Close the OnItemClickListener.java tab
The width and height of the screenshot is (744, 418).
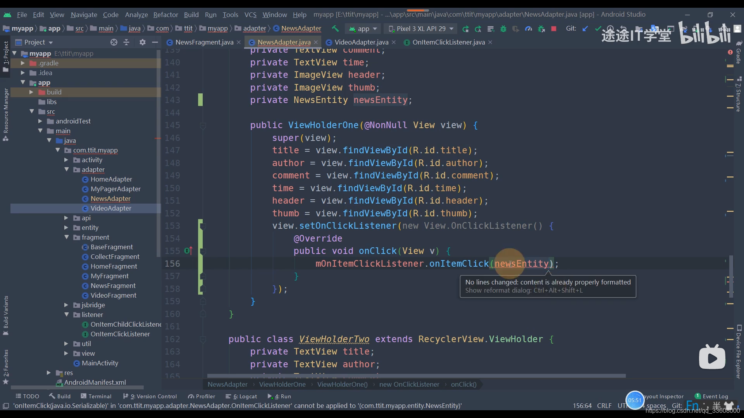(x=490, y=42)
